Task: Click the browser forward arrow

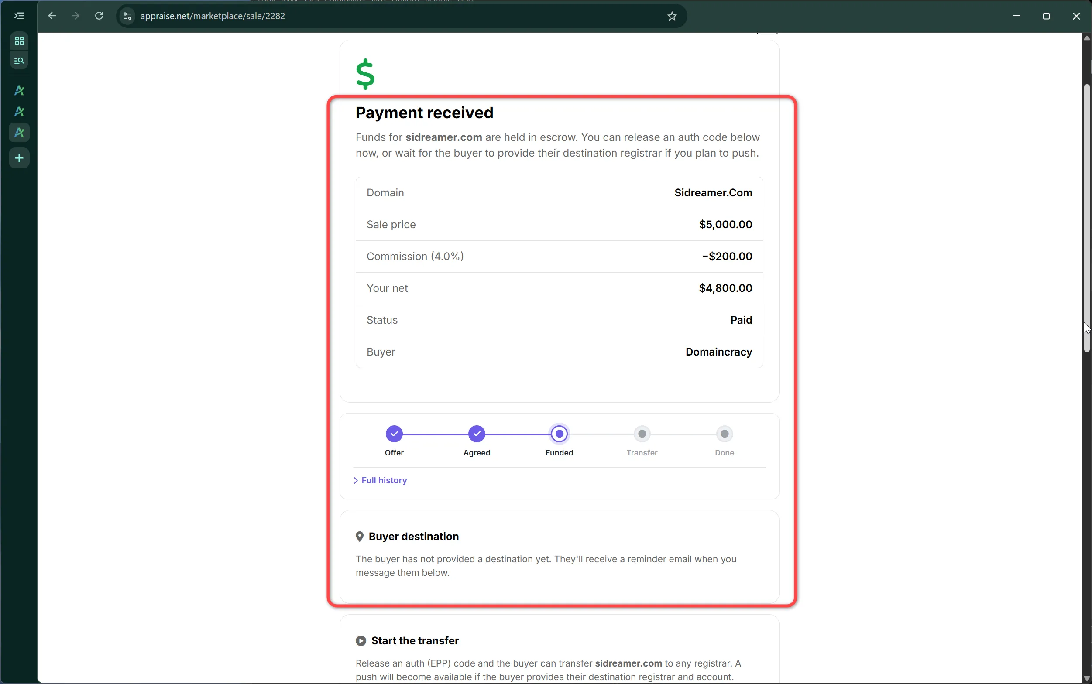Action: pyautogui.click(x=76, y=16)
